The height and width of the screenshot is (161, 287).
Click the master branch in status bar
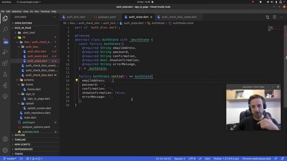pyautogui.click(x=10, y=159)
